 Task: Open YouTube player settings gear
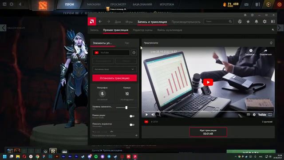pos(254,115)
